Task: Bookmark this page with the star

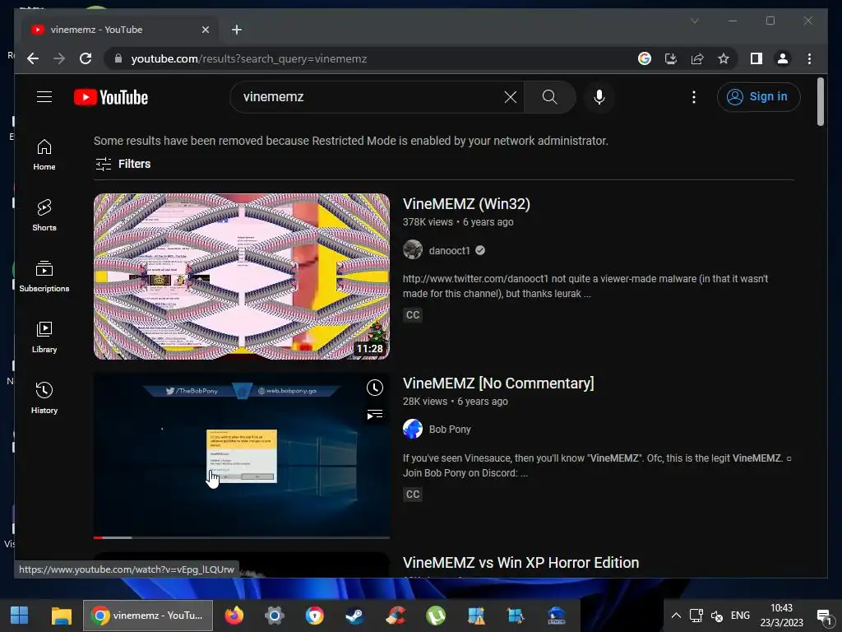Action: (x=724, y=58)
